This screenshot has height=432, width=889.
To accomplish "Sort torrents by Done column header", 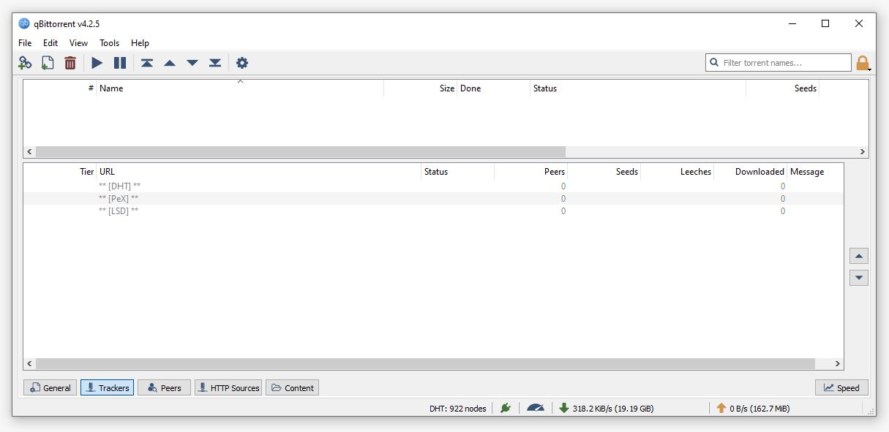I will click(x=494, y=88).
